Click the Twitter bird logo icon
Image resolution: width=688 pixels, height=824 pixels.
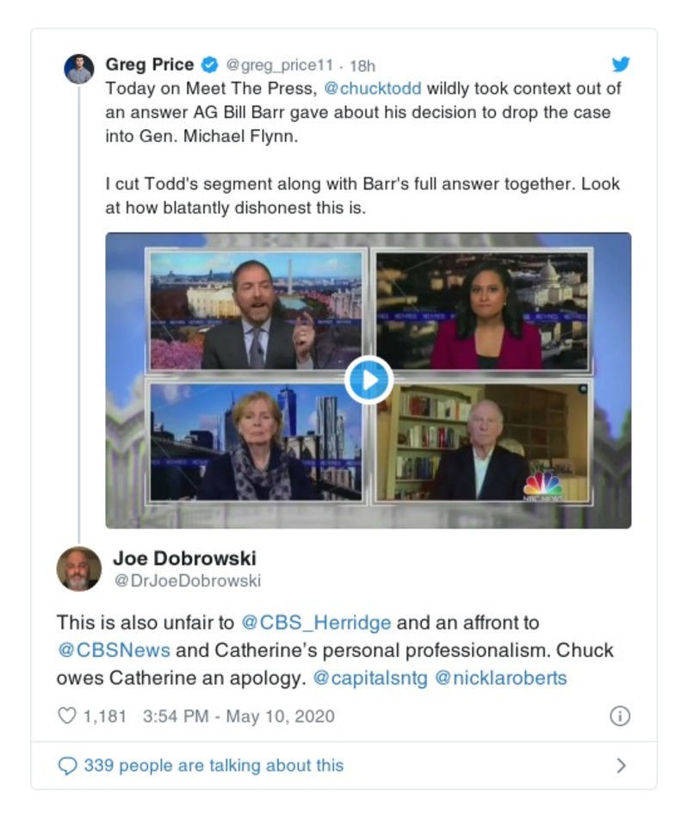[x=621, y=65]
